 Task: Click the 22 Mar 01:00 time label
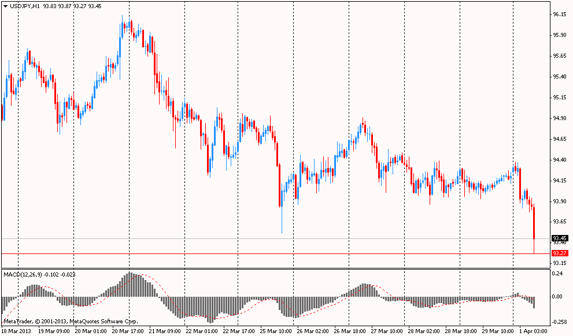[202, 331]
